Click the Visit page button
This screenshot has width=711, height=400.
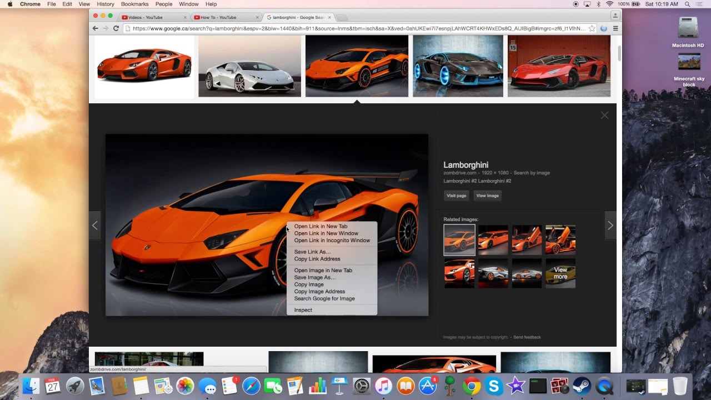coord(457,196)
